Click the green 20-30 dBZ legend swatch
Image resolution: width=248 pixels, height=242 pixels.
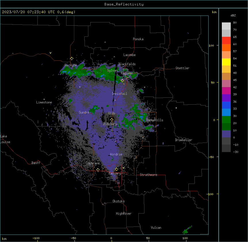click(226, 120)
